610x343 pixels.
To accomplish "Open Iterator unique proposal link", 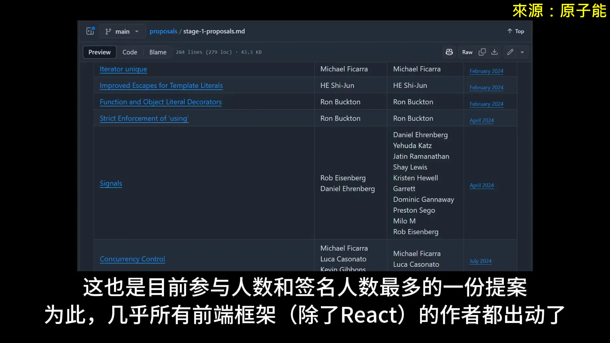I will [123, 69].
